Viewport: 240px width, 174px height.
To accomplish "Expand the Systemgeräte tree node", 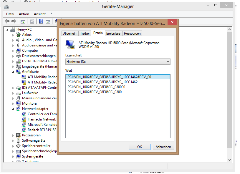I will click(13, 157).
